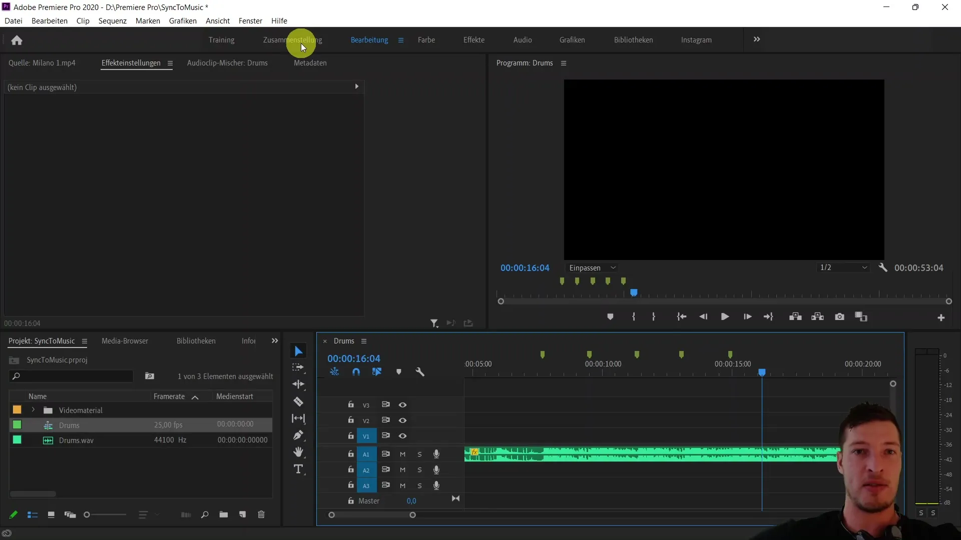961x540 pixels.
Task: Select the Pen tool
Action: point(298,435)
